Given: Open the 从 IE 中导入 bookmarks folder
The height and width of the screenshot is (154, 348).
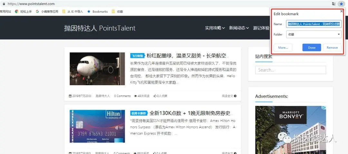Looking at the screenshot, I should [72, 12].
